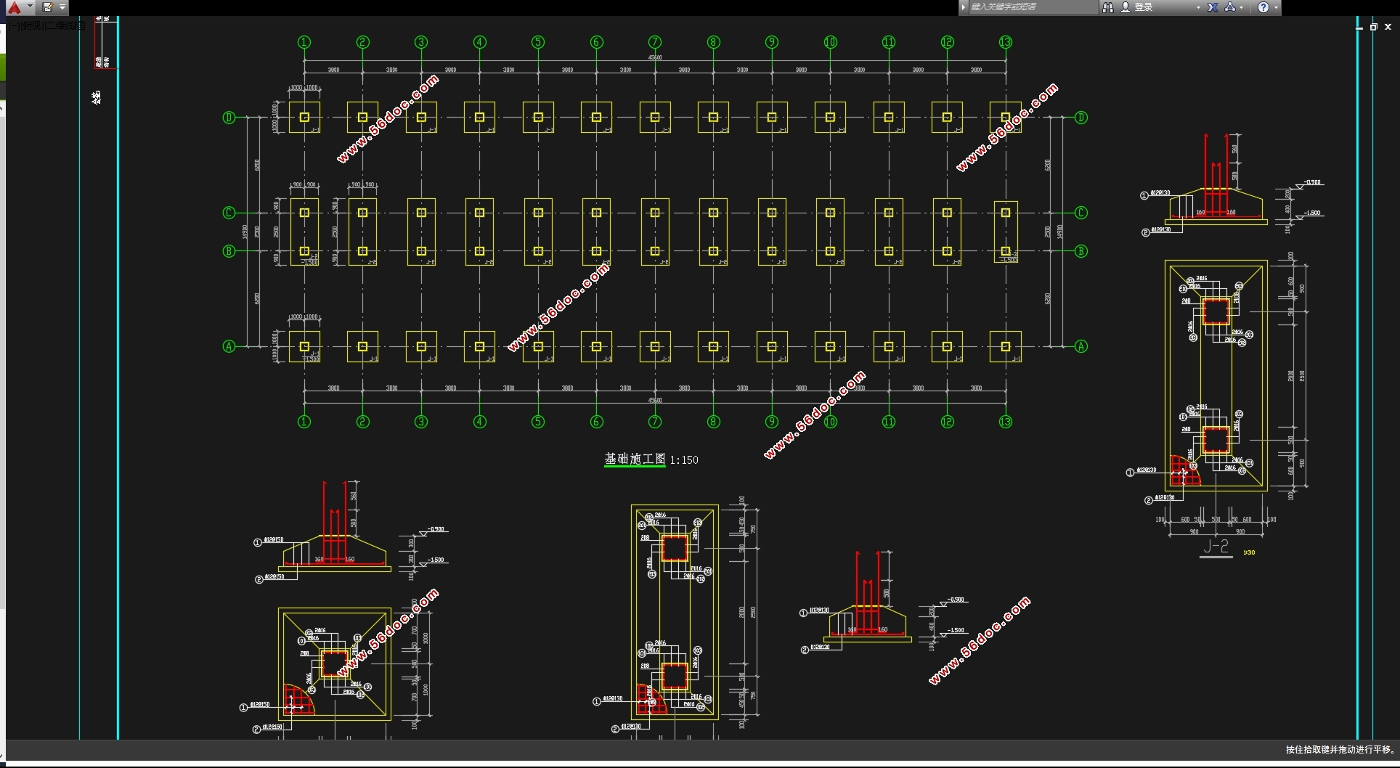Open the Help question mark icon
Image resolution: width=1400 pixels, height=768 pixels.
coord(1263,7)
